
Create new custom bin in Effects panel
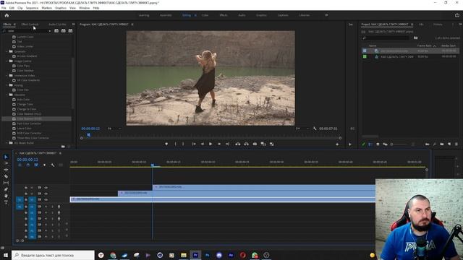point(63,147)
